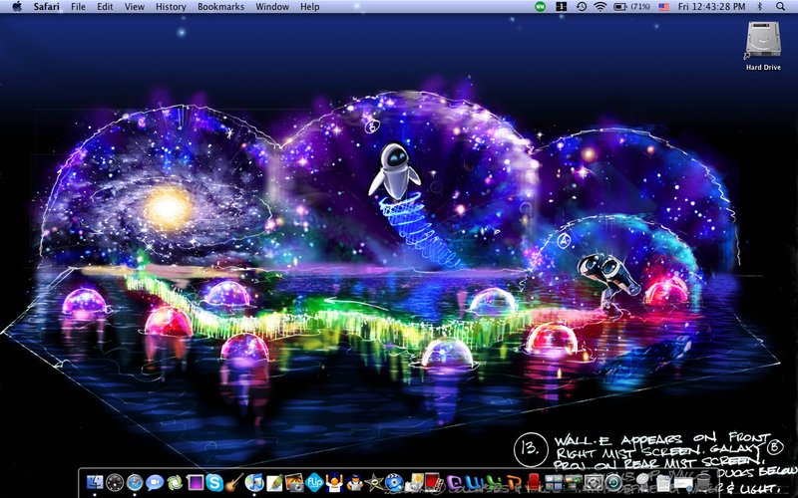Image resolution: width=798 pixels, height=498 pixels.
Task: Open iDVD disc icon in Dock
Action: pos(394,482)
